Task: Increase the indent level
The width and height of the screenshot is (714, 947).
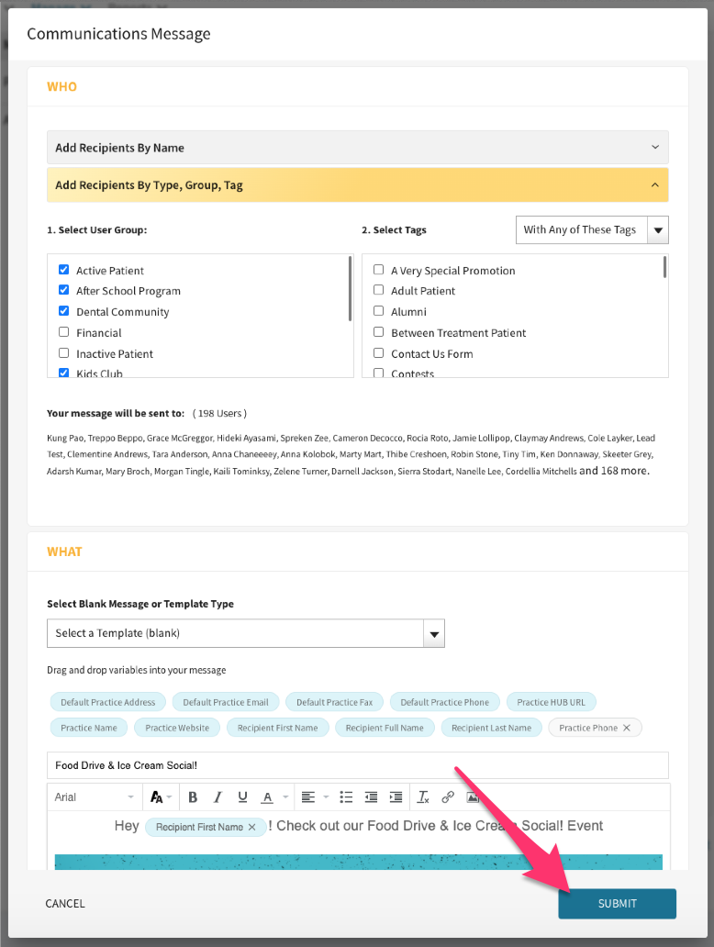Action: click(396, 797)
